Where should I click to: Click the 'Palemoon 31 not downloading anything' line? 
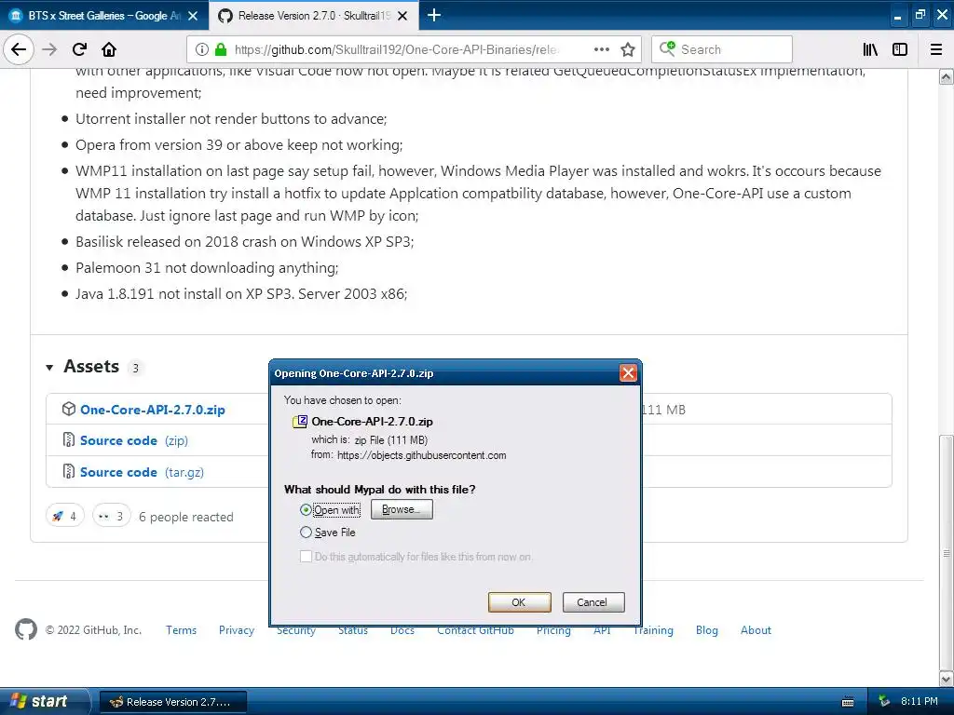click(207, 268)
